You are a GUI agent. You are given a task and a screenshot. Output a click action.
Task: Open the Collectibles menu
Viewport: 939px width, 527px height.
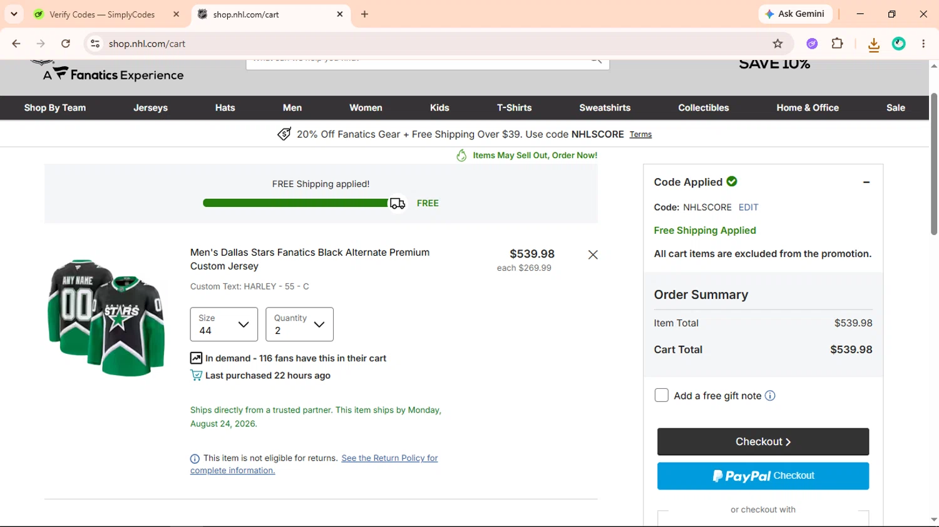point(704,108)
